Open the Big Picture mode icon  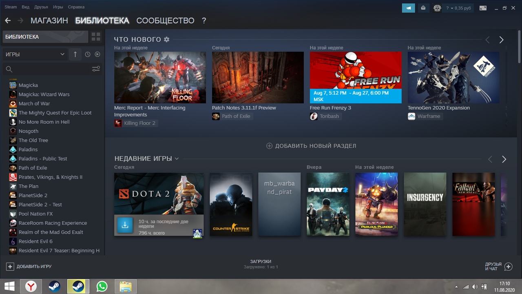point(483,8)
